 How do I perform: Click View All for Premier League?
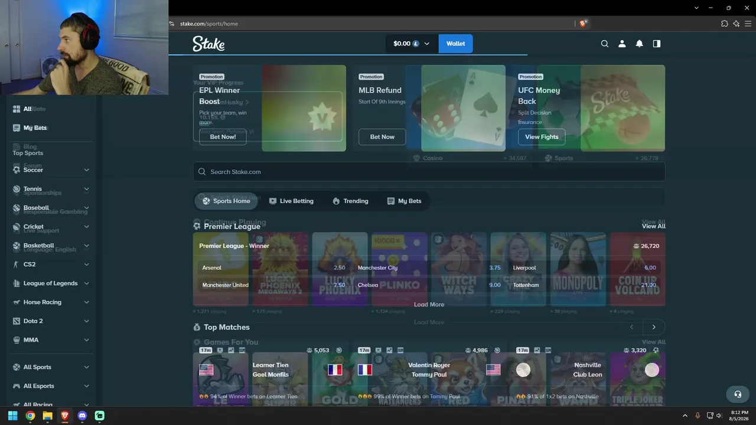[x=653, y=226]
